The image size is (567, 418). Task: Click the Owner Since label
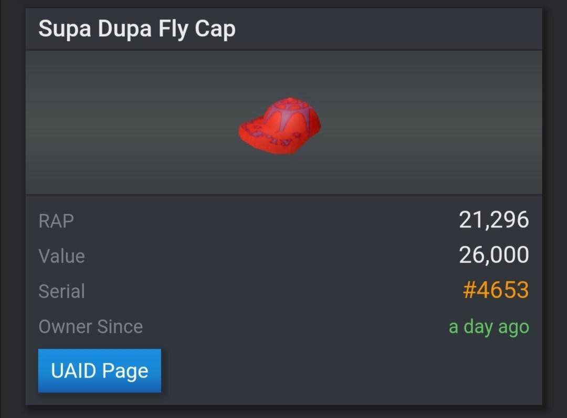[90, 326]
